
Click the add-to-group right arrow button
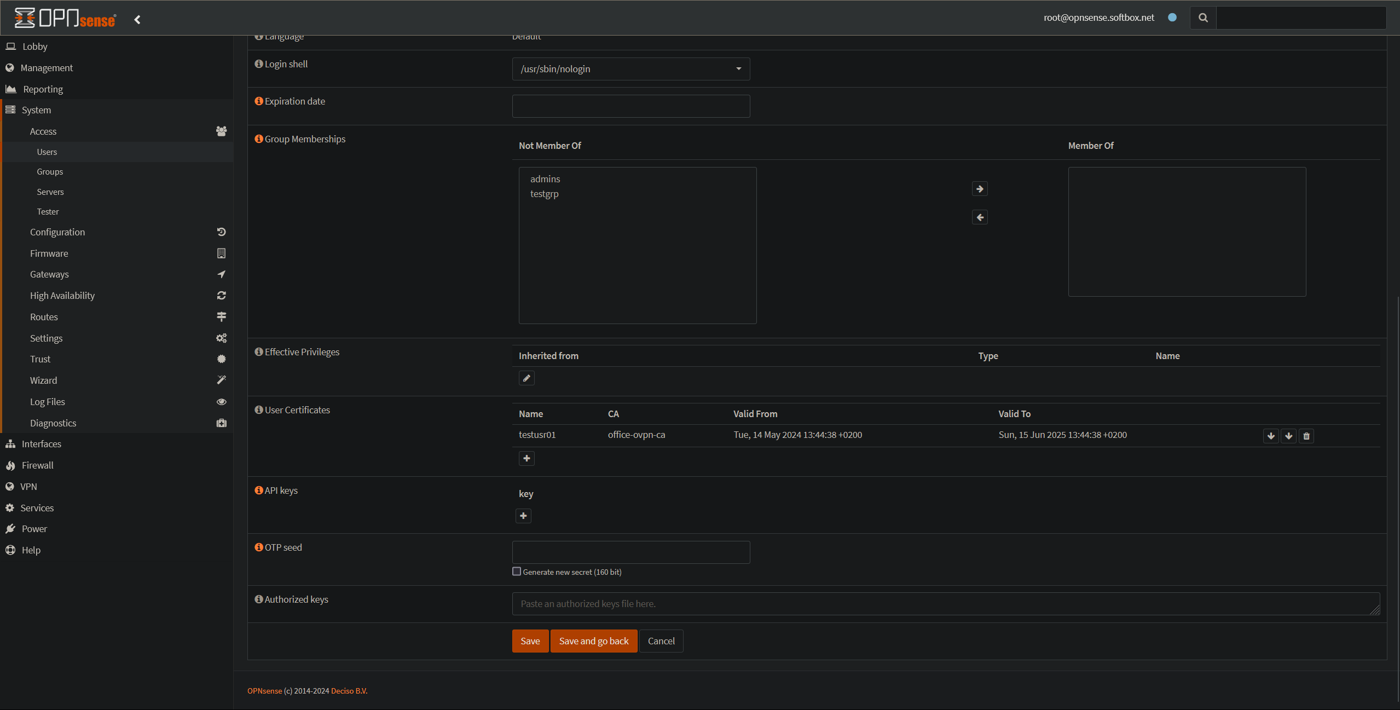point(980,189)
